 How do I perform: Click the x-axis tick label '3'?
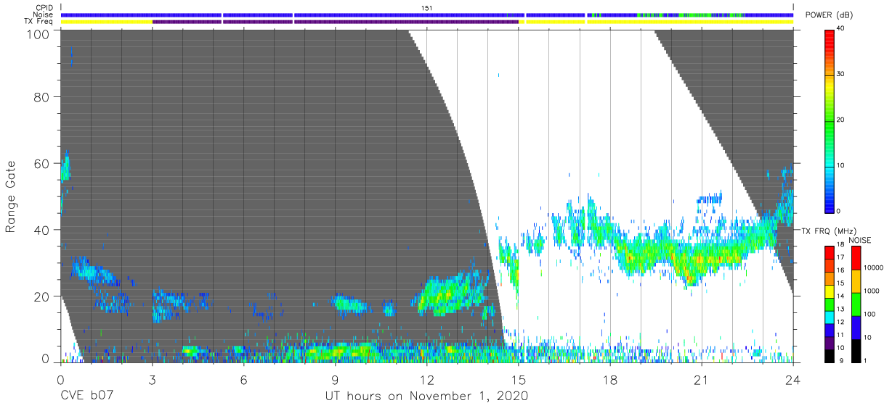click(x=152, y=380)
